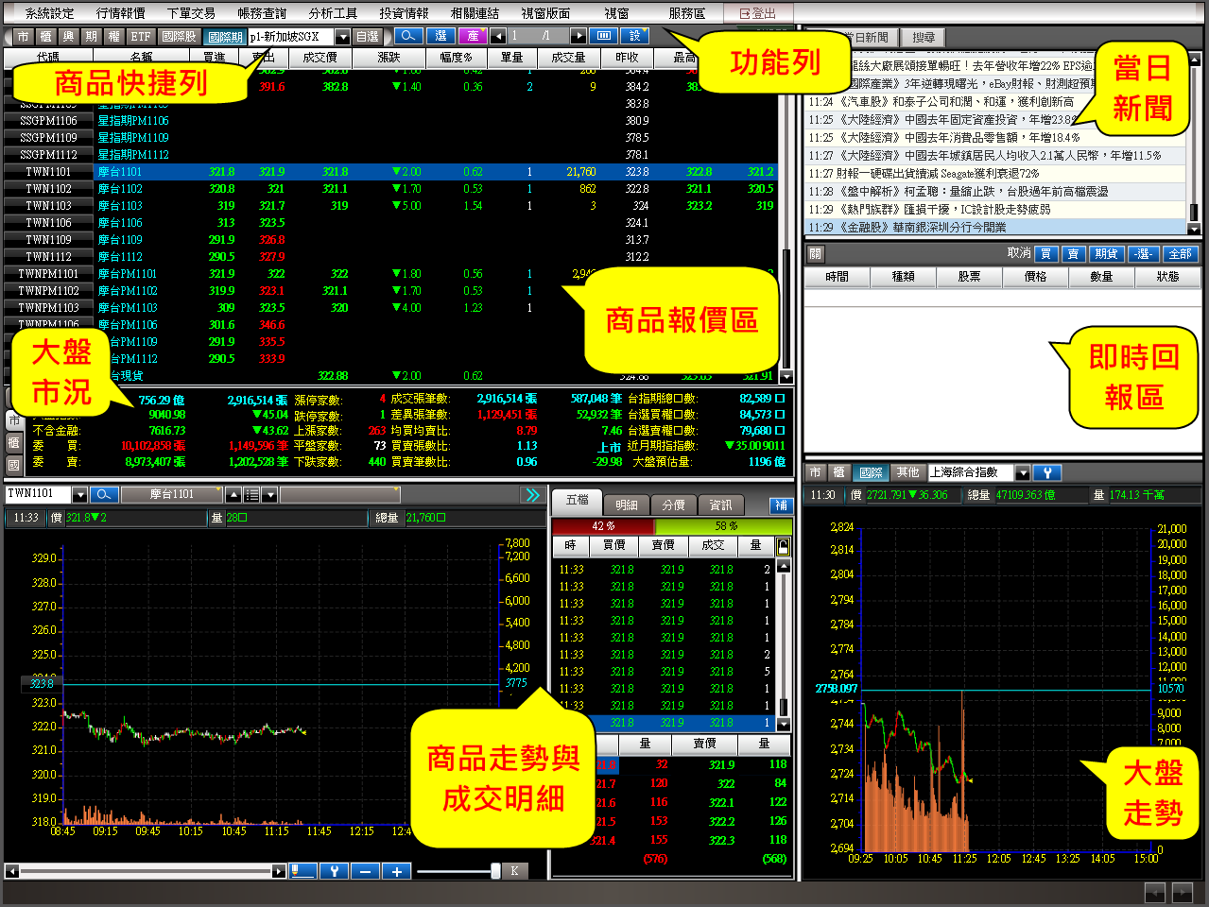Expand the 上海綜合指數 index dropdown

pos(1023,472)
